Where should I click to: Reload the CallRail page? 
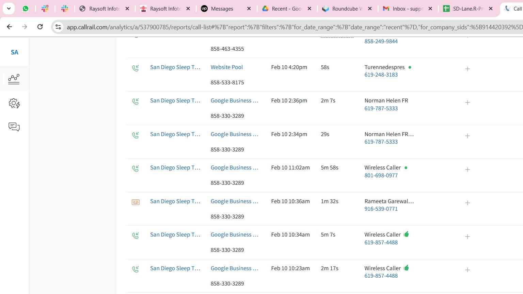click(40, 27)
